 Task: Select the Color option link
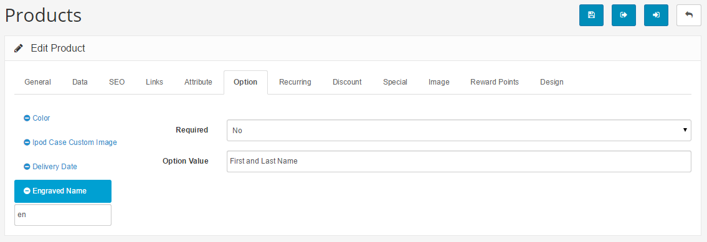point(41,118)
